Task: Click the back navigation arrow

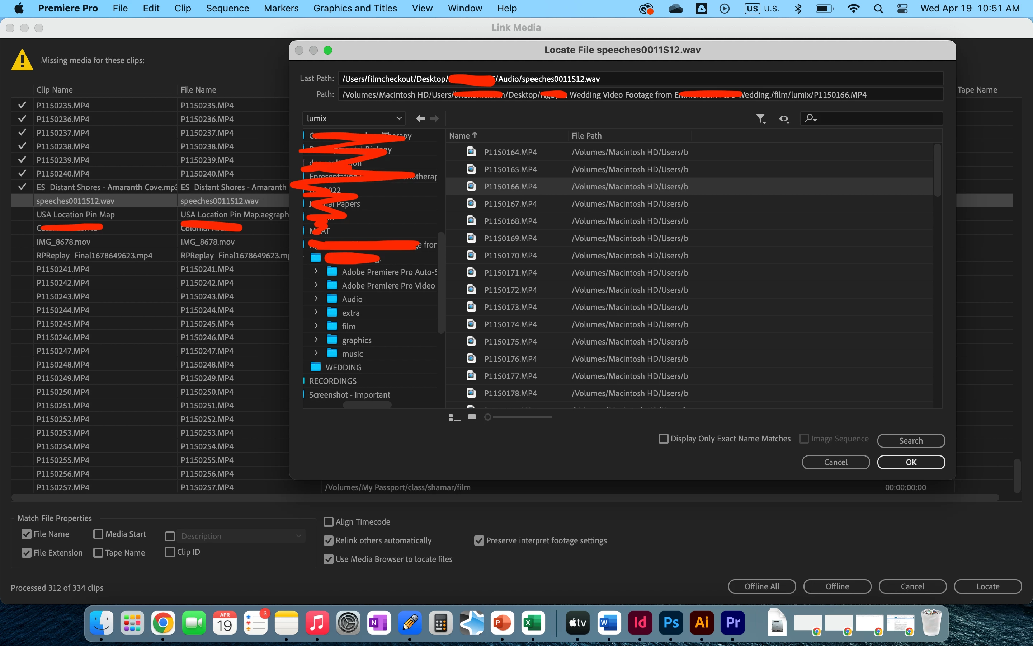Action: (420, 118)
